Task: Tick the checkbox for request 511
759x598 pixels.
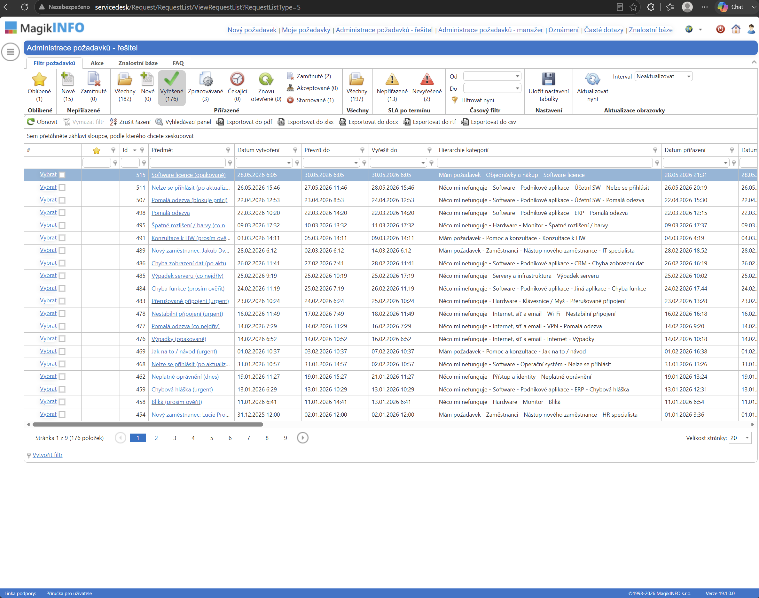Action: pos(62,188)
